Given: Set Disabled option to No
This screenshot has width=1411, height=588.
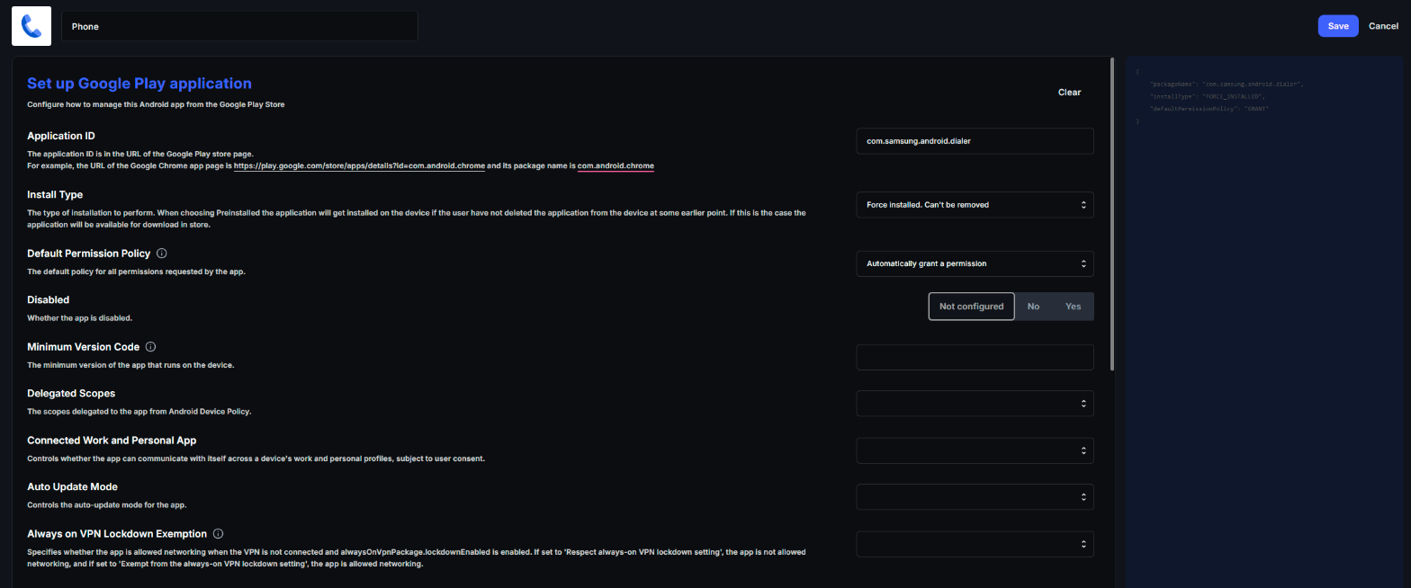Looking at the screenshot, I should [1033, 307].
